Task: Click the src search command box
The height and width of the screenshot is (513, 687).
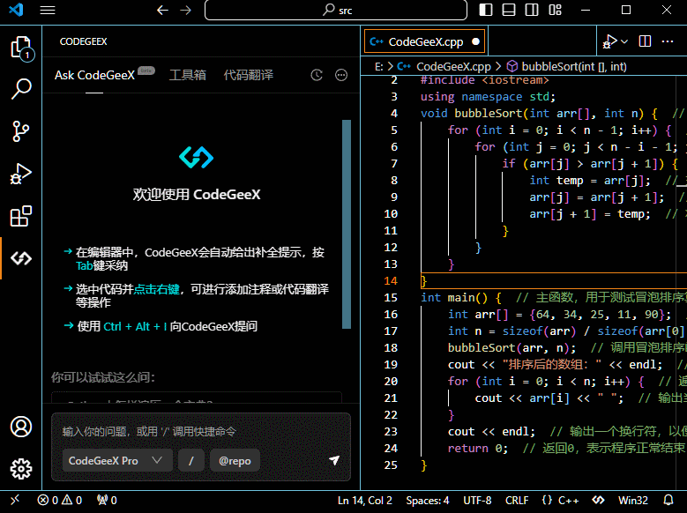Action: coord(336,10)
